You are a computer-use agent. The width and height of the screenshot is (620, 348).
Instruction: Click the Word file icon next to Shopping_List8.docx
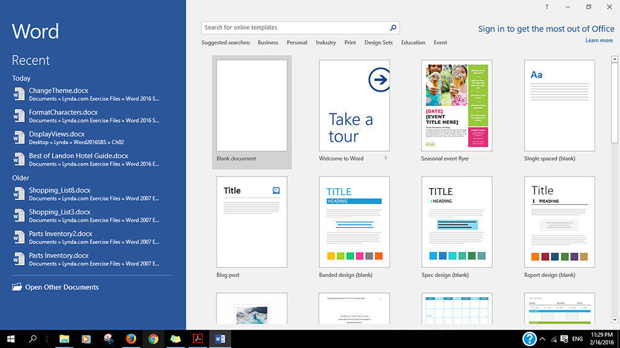pyautogui.click(x=19, y=194)
